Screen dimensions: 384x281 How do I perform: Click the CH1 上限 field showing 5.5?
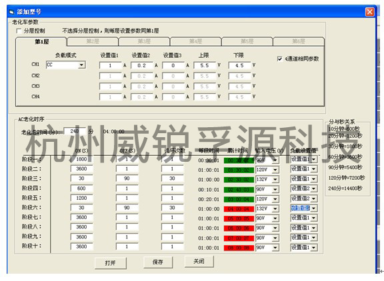205,65
